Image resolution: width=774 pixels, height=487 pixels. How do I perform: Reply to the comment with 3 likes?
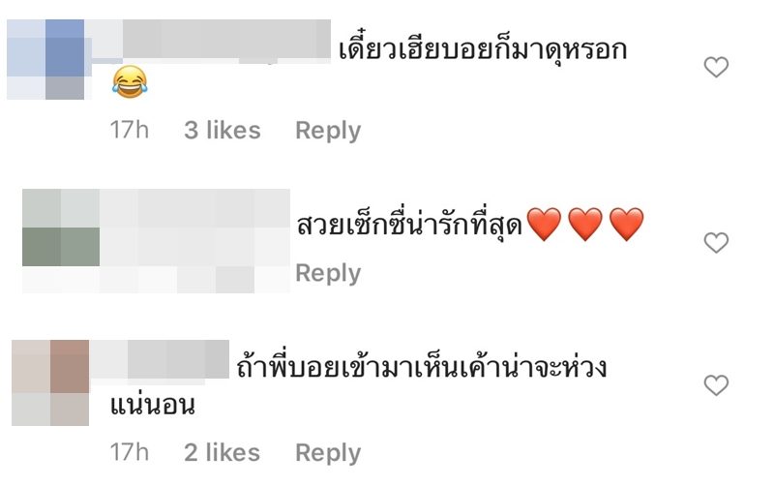pos(328,131)
